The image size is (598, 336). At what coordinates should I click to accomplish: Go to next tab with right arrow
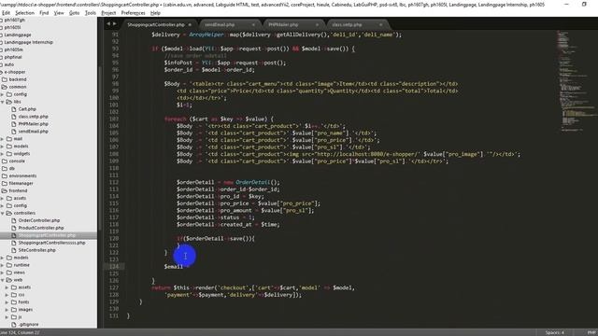114,24
